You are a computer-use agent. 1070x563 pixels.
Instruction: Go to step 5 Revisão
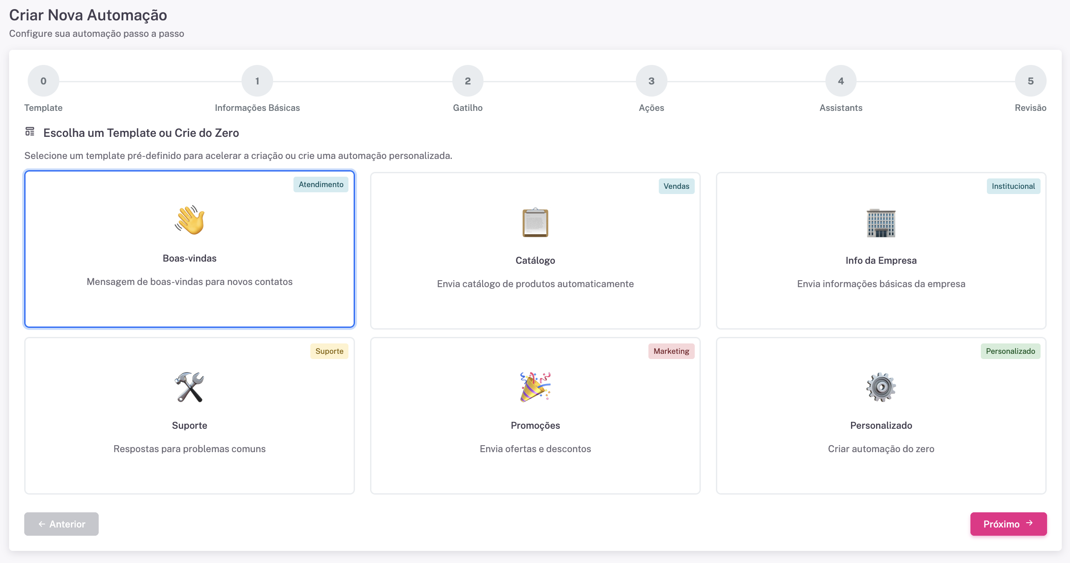[x=1030, y=81]
